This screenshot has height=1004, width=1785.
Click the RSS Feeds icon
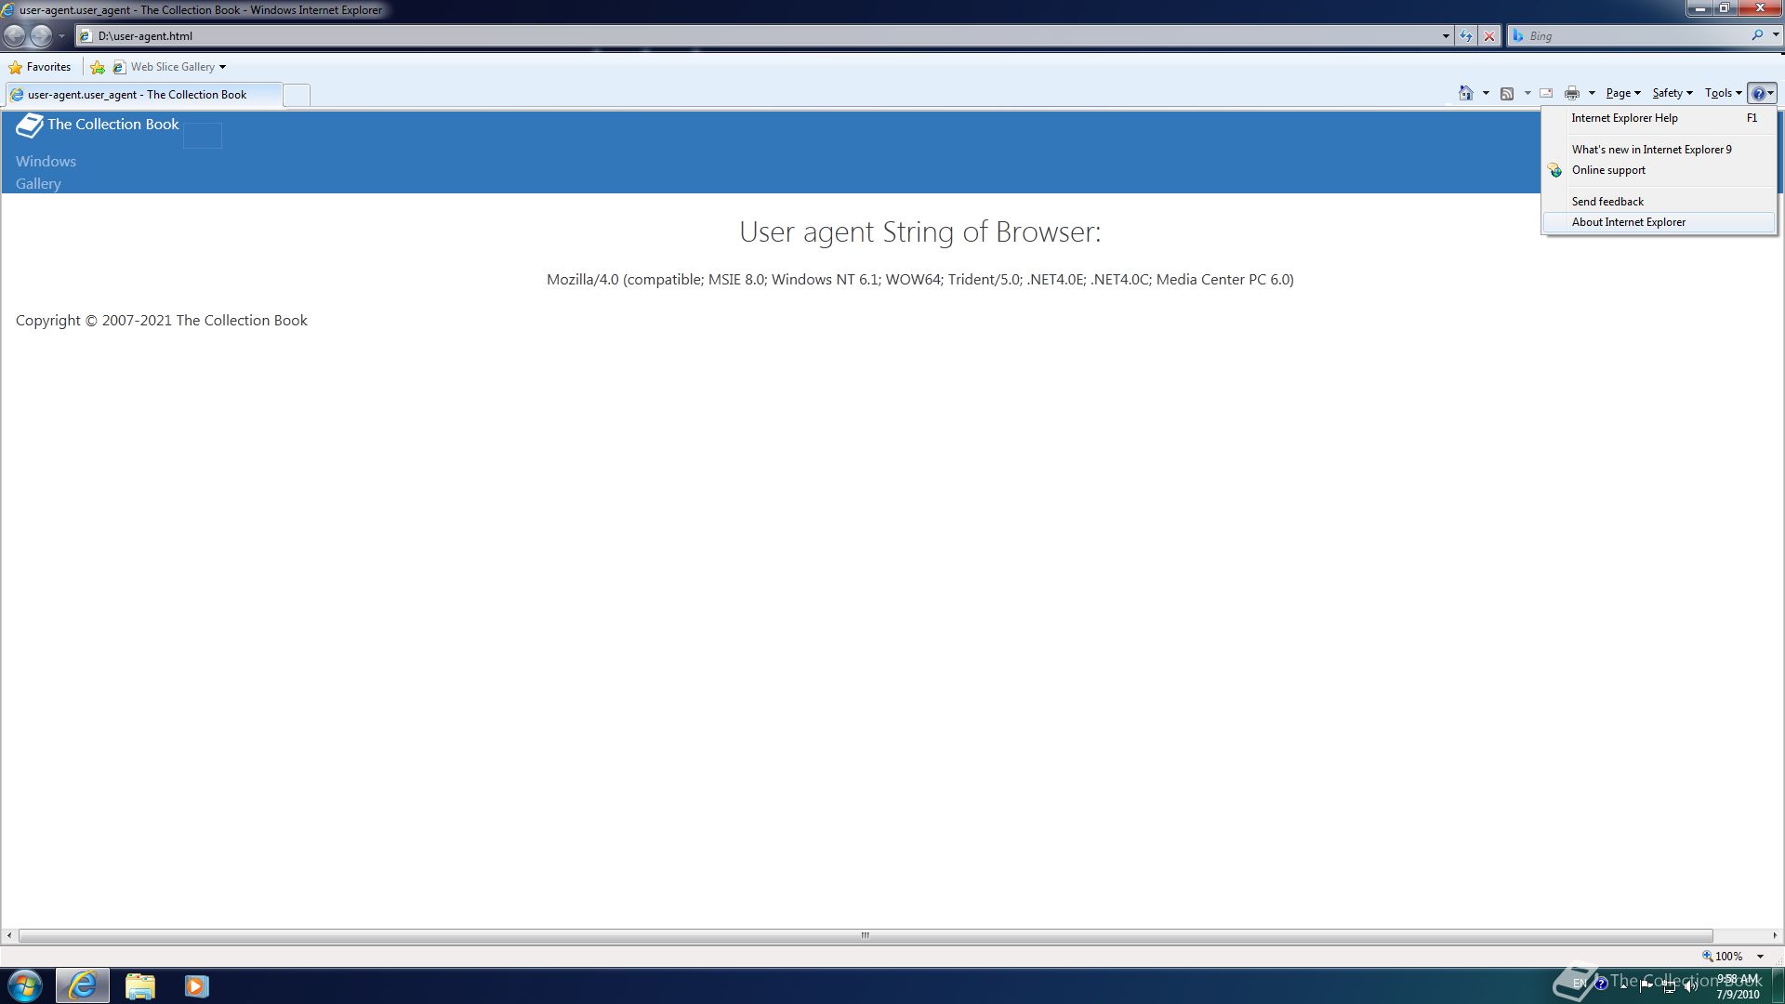(1507, 93)
